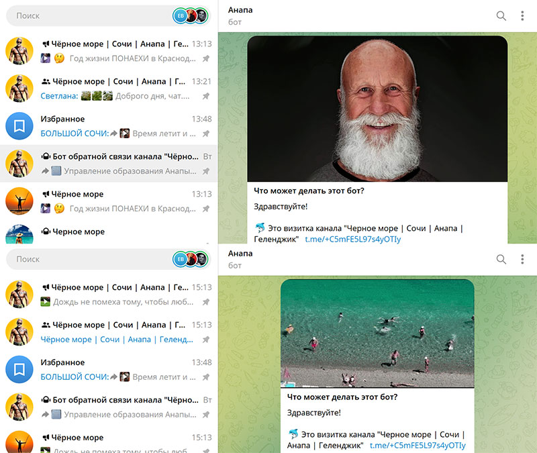
Task: Click bot icon in highlighted 'Бот обратной связи' row
Action: (46, 156)
